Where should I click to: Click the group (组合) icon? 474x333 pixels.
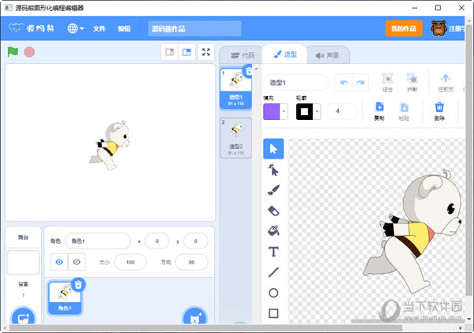[387, 82]
